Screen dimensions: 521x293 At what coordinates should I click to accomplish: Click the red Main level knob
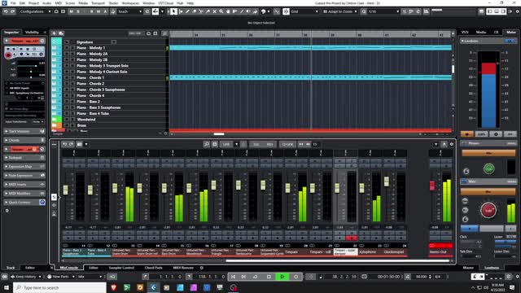[x=488, y=211]
